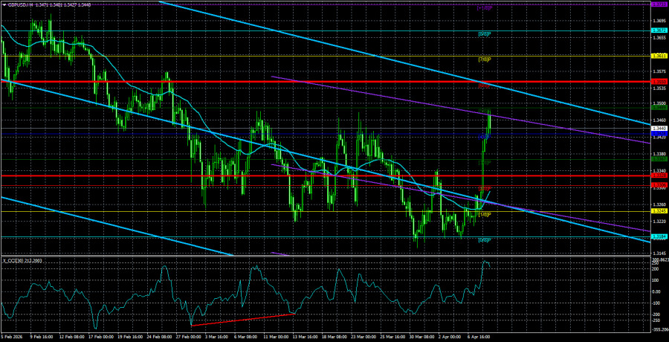Click the red 1.3550 price tag

click(x=659, y=81)
